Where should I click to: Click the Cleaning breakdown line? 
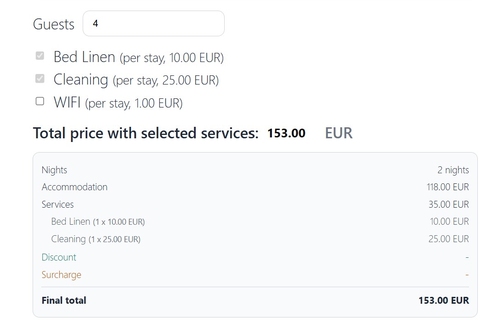point(253,239)
